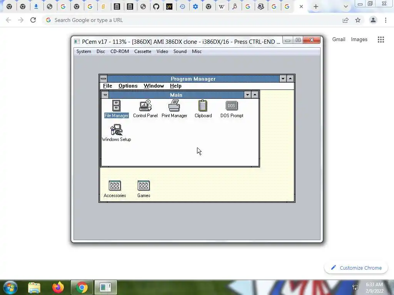The width and height of the screenshot is (394, 295).
Task: Bookmark this page with the star icon
Action: pos(358,20)
